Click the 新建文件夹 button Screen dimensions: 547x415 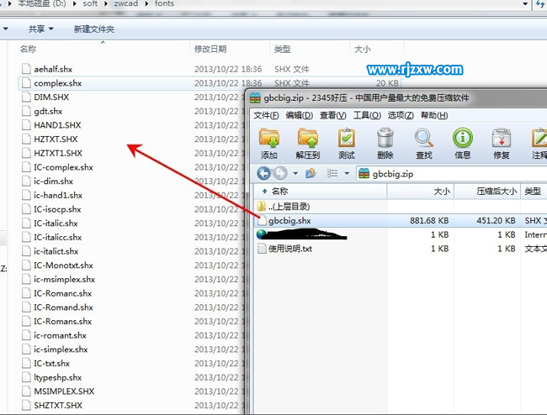(x=93, y=29)
